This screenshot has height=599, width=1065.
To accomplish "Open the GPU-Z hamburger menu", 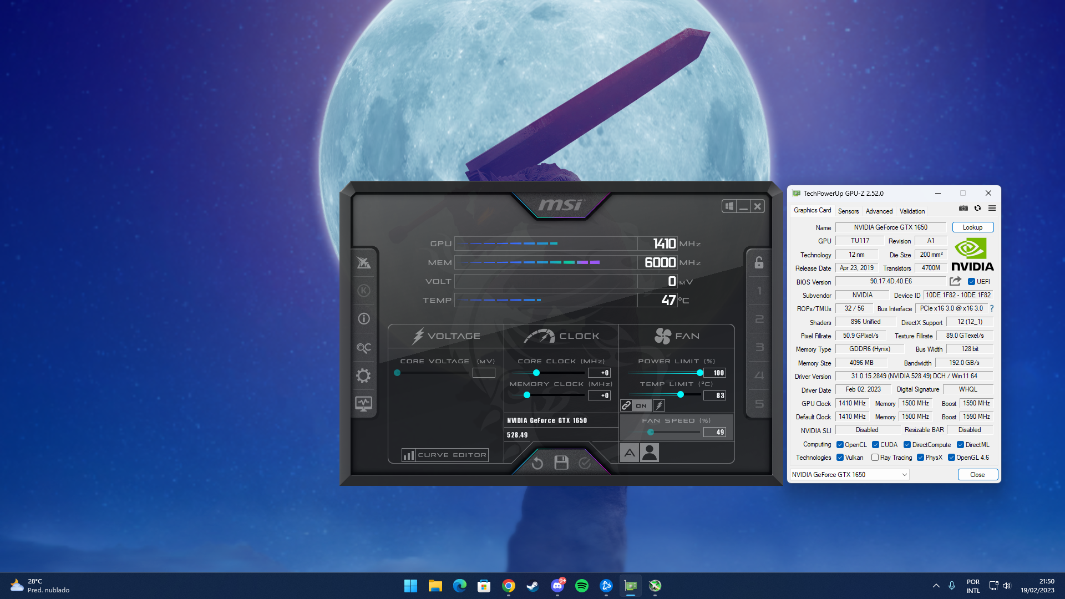I will point(992,208).
